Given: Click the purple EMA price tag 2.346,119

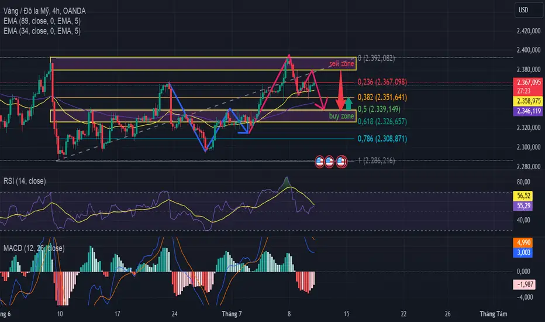Looking at the screenshot, I should [528, 111].
